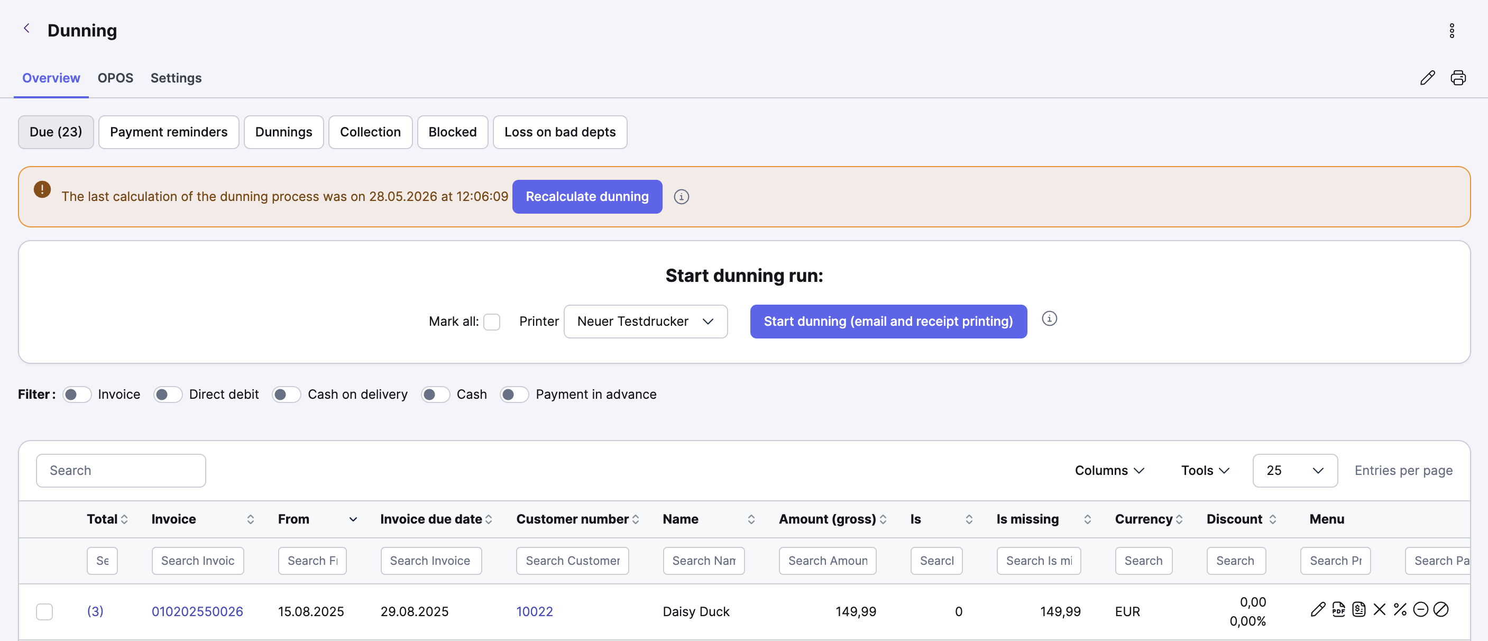Viewport: 1488px width, 641px height.
Task: Sort the table by the Name column
Action: 751,519
